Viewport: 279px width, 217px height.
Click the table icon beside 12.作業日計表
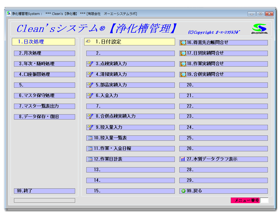(90, 159)
